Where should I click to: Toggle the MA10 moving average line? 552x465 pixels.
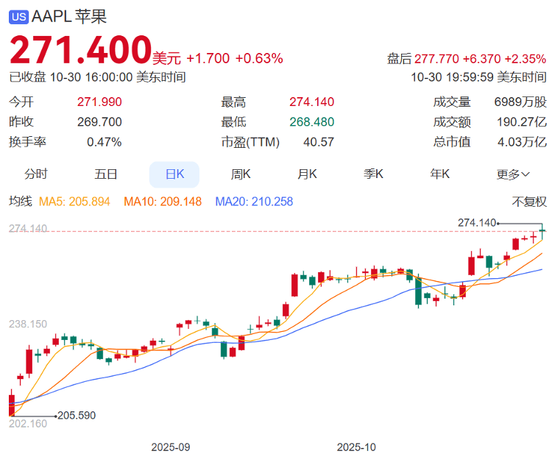coord(162,202)
